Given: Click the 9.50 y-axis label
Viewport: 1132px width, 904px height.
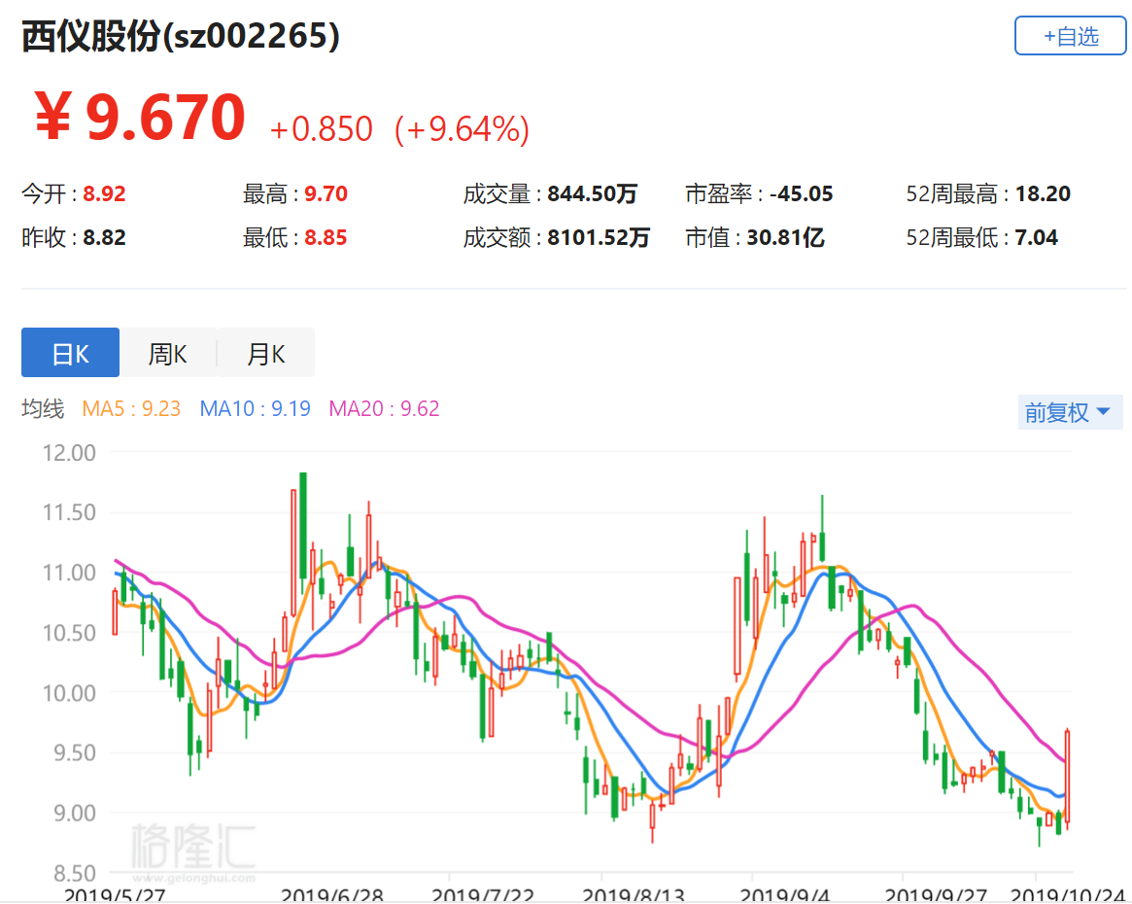Looking at the screenshot, I should [x=75, y=753].
